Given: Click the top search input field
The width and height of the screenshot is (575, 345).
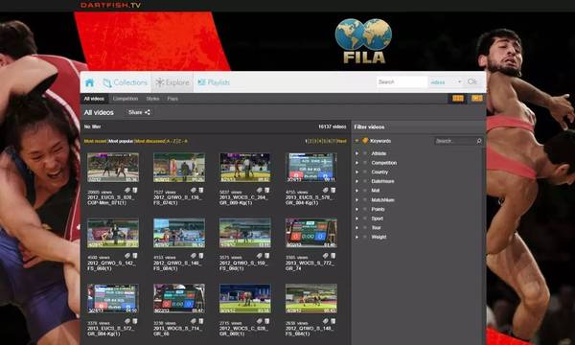Looking at the screenshot, I should [x=402, y=82].
